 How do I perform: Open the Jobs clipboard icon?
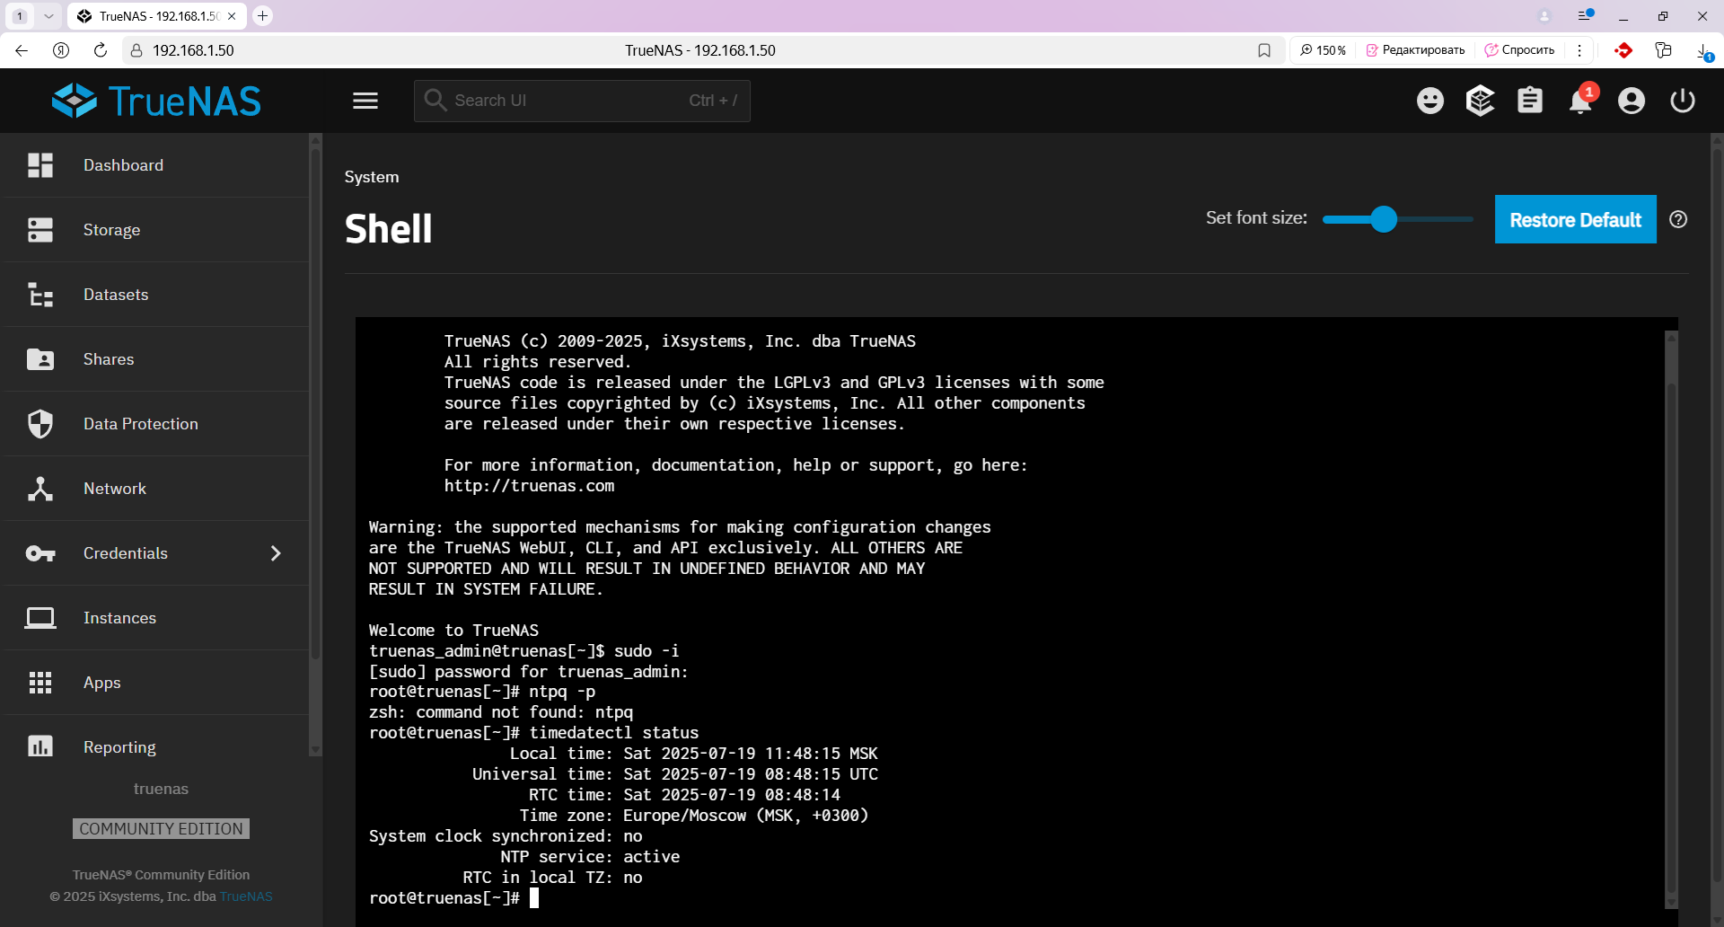[1530, 101]
